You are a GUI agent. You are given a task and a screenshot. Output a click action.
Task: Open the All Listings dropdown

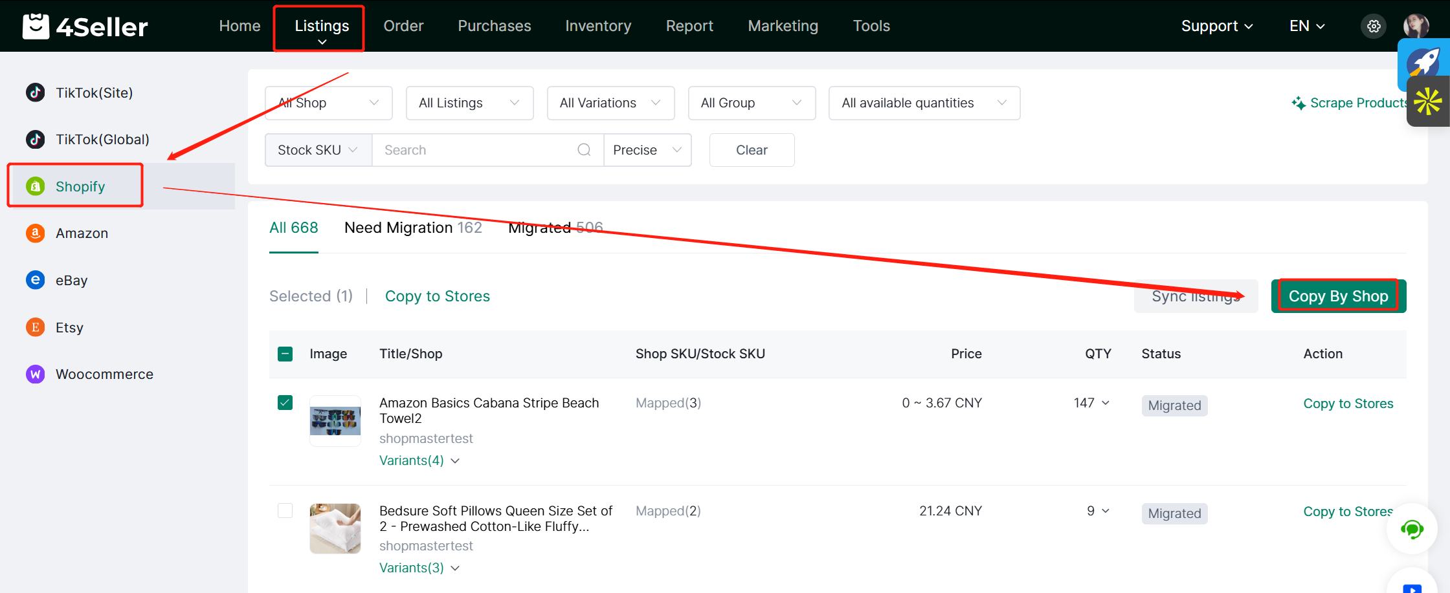coord(470,103)
